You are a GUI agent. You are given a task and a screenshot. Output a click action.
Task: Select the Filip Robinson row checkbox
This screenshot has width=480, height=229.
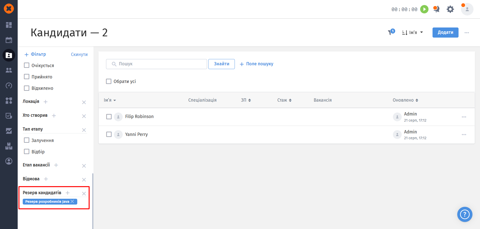click(109, 117)
